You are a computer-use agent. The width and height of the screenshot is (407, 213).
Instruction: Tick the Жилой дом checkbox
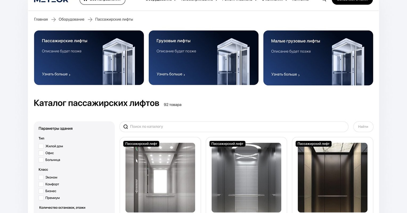click(41, 146)
